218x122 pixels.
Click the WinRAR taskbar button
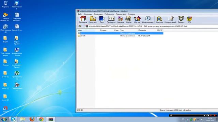[51, 119]
